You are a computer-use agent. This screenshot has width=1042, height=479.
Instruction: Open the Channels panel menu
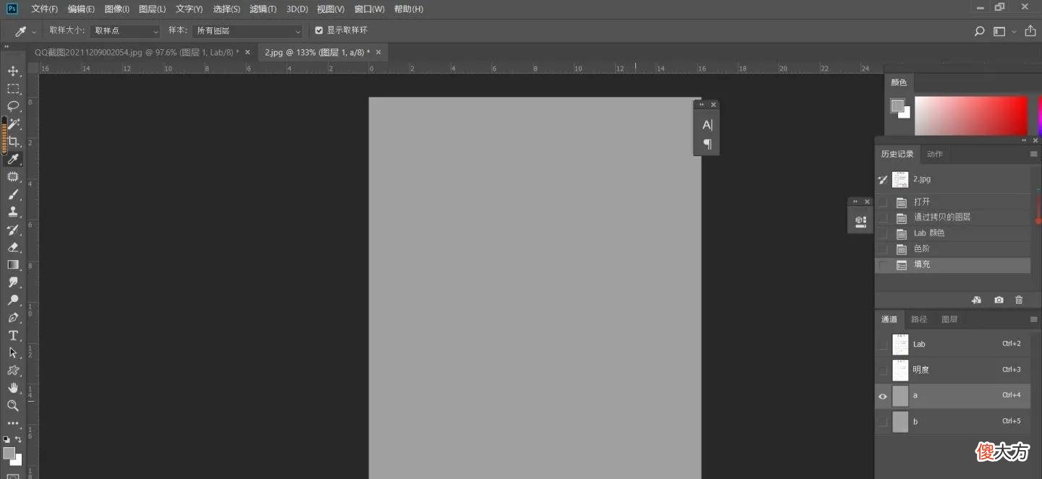click(x=1034, y=319)
